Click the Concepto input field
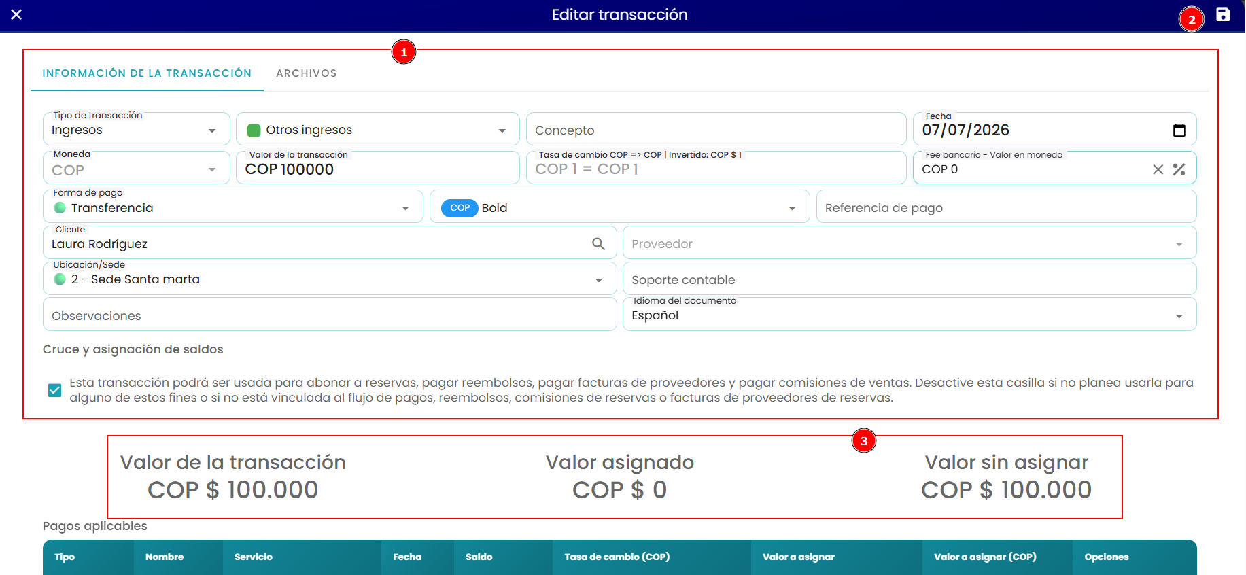Viewport: 1246px width, 575px height. (x=716, y=129)
